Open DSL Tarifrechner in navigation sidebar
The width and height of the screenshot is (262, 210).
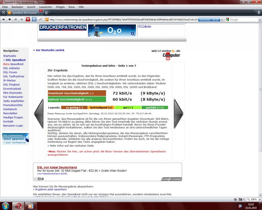[14, 76]
